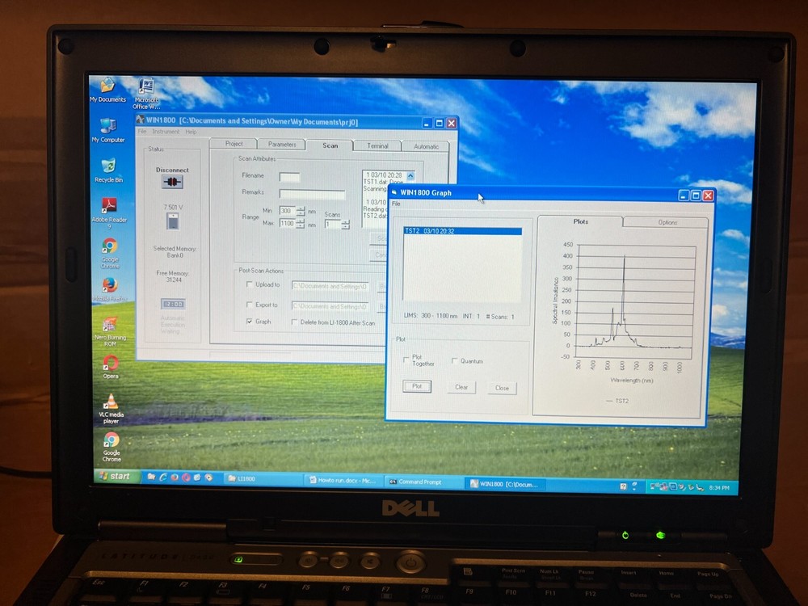Check the Quantum checkbox
The width and height of the screenshot is (808, 606).
[x=455, y=360]
